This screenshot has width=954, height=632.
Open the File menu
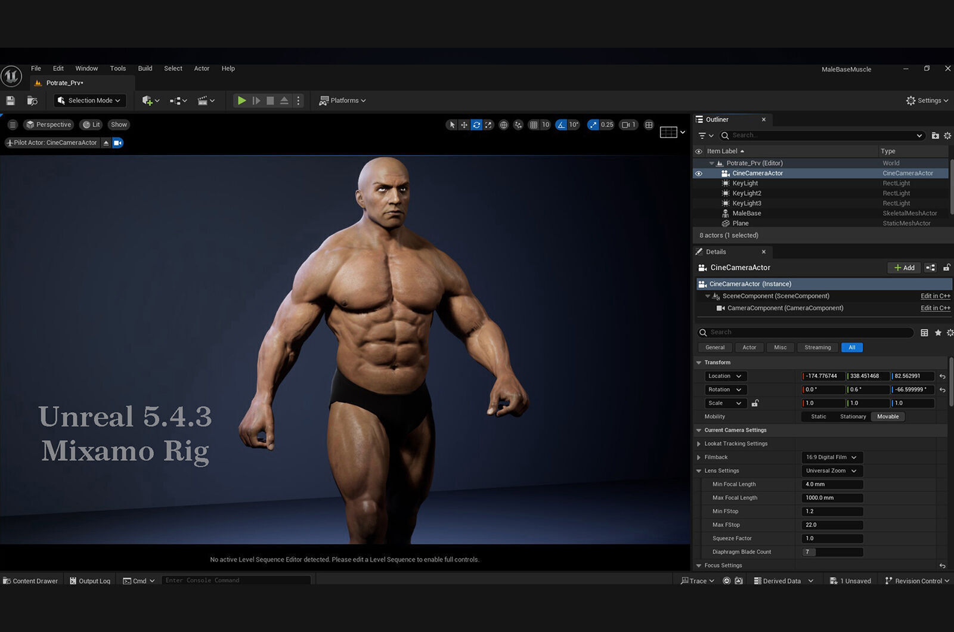36,69
